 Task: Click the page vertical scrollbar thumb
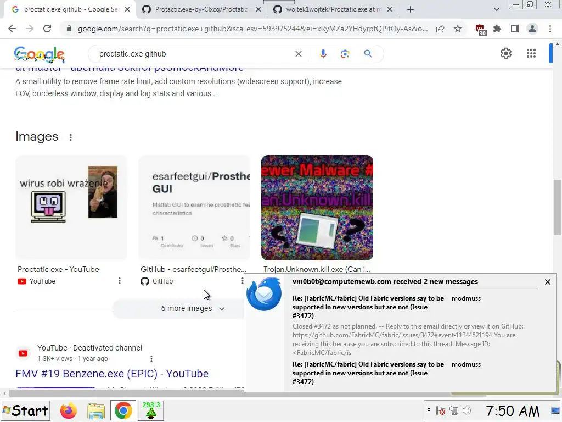tap(557, 207)
